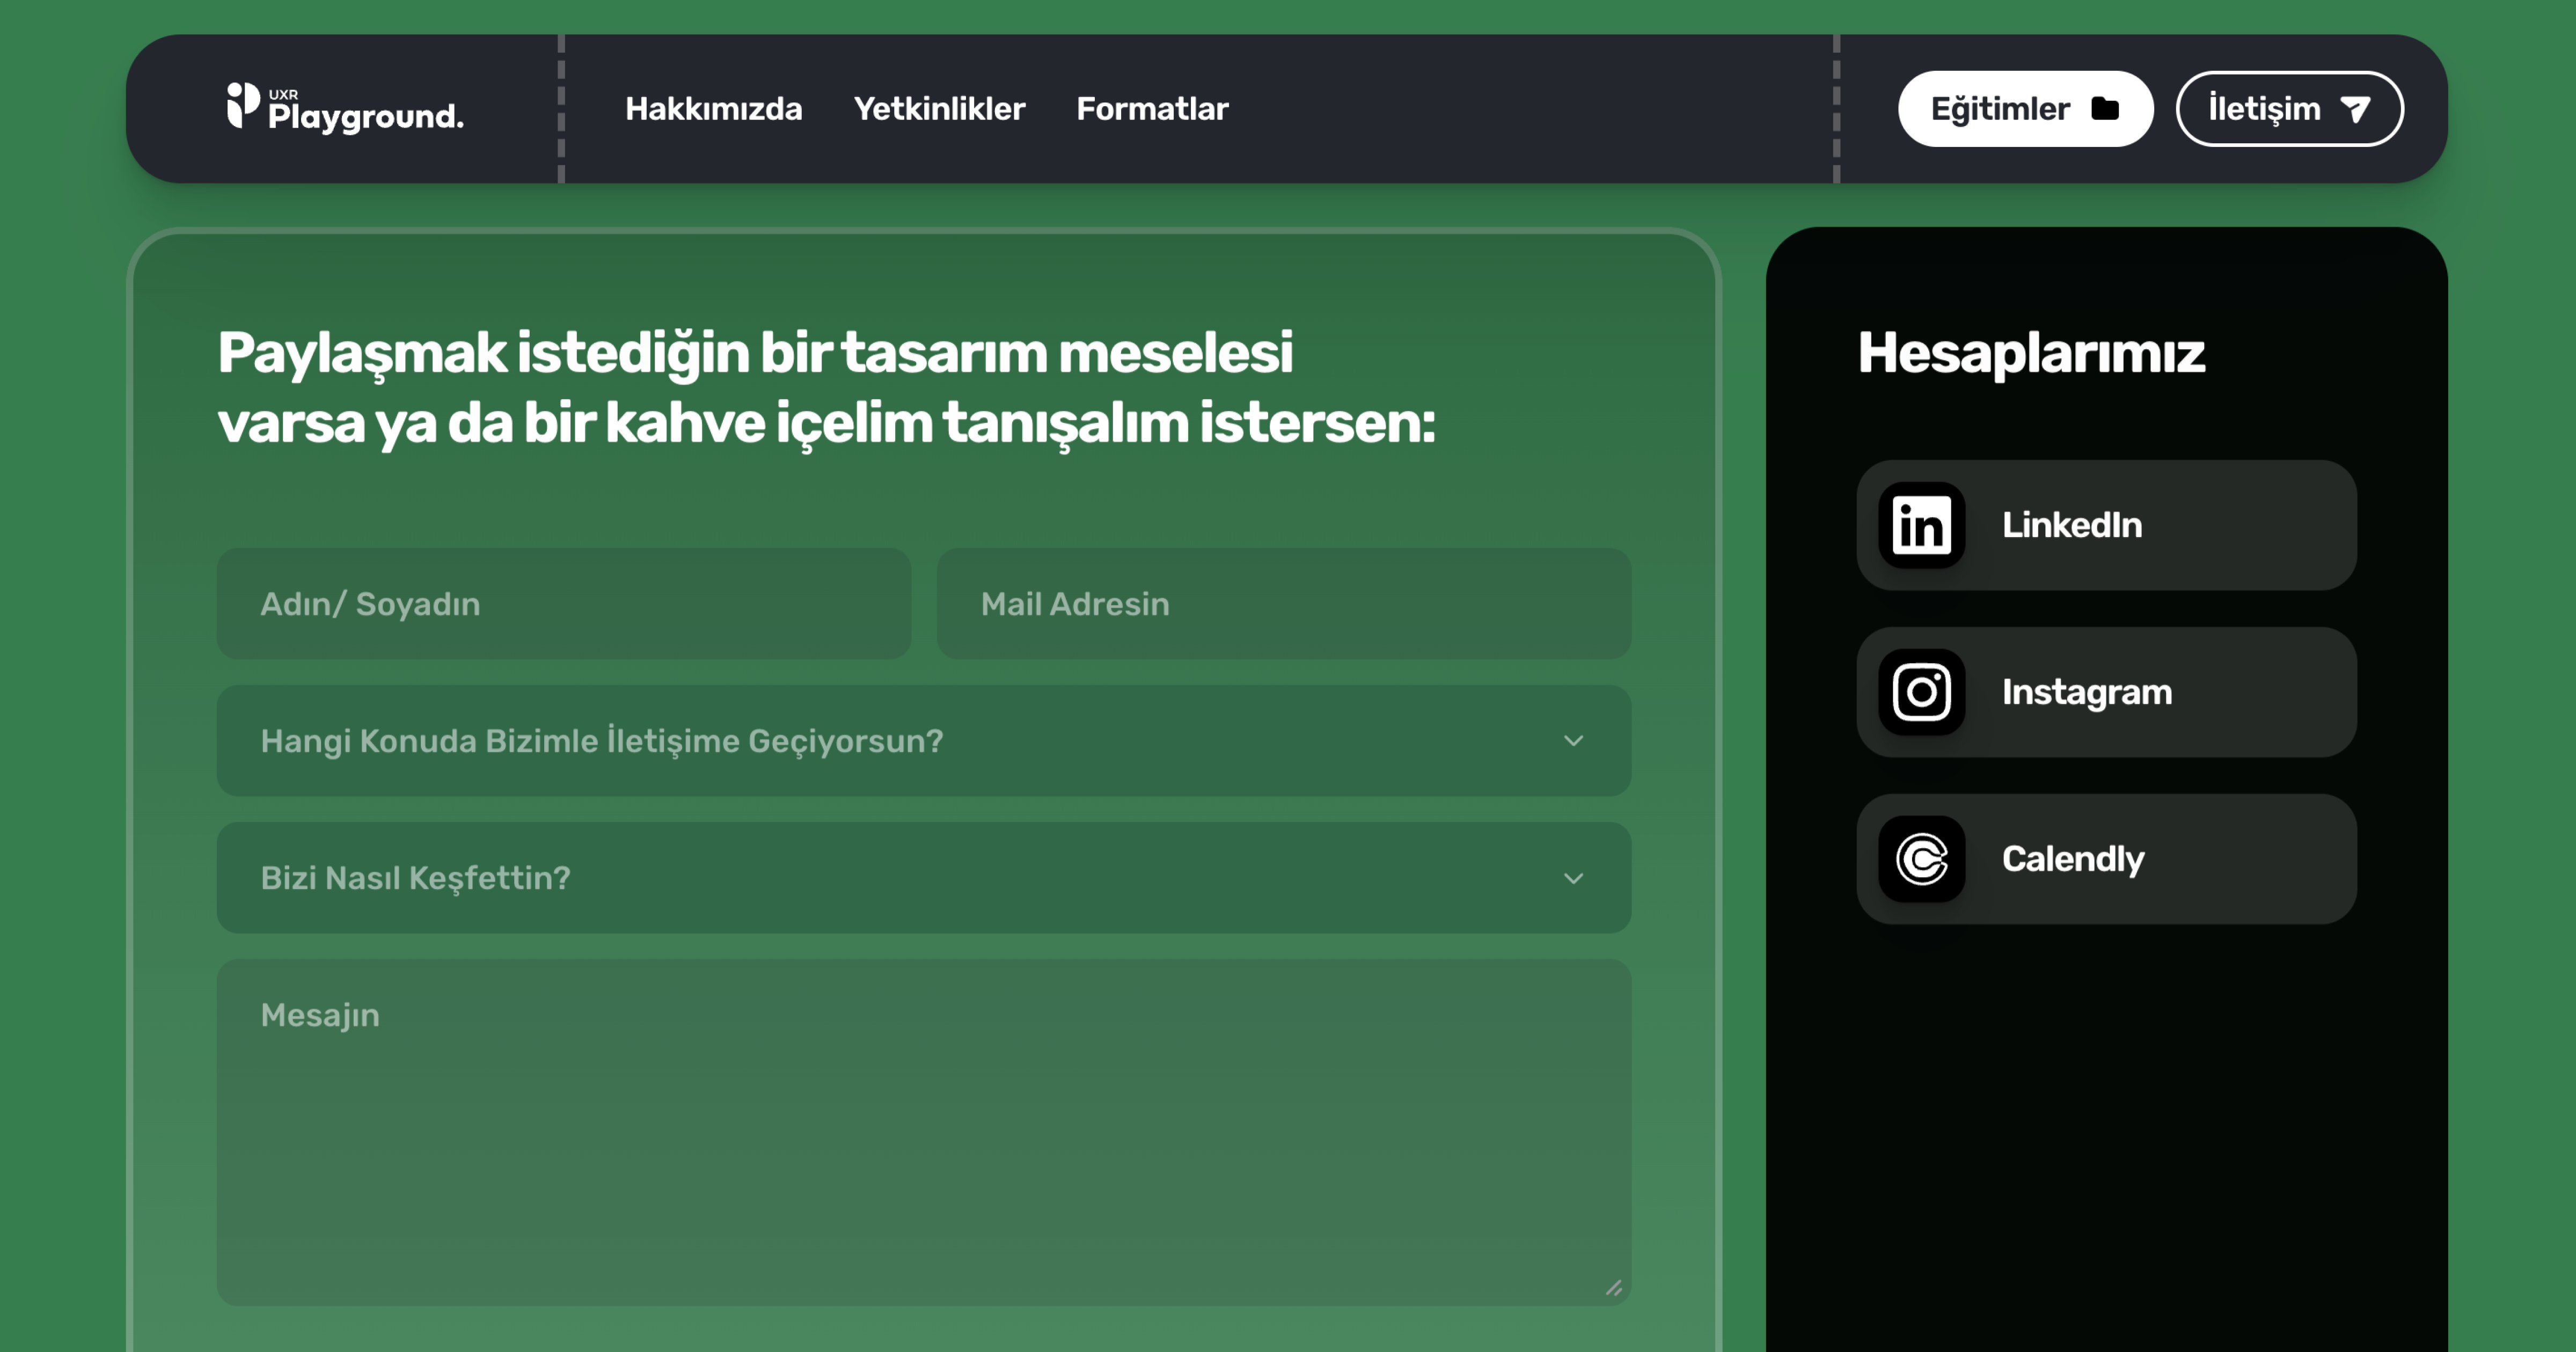Screen dimensions: 2576x1352
Task: Open the Calendly account link
Action: click(x=2106, y=858)
